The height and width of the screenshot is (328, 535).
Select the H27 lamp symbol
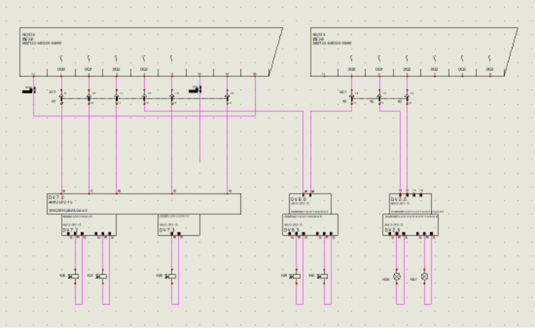click(x=425, y=276)
